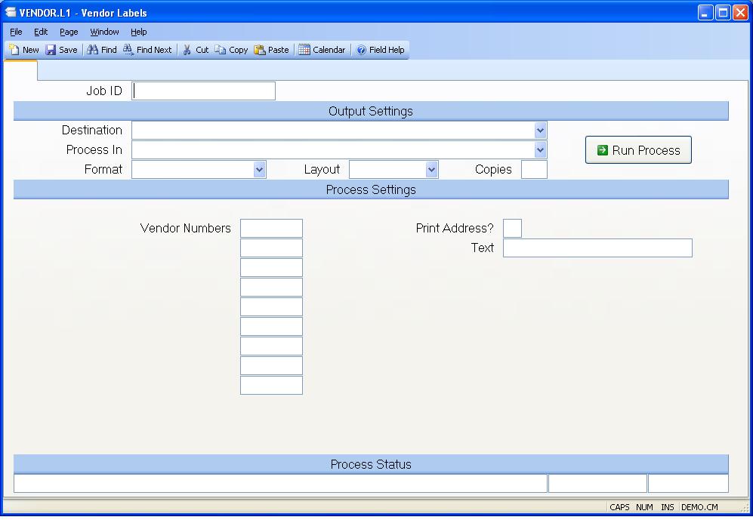Click the Field Help icon
This screenshot has width=753, height=520.
click(361, 50)
